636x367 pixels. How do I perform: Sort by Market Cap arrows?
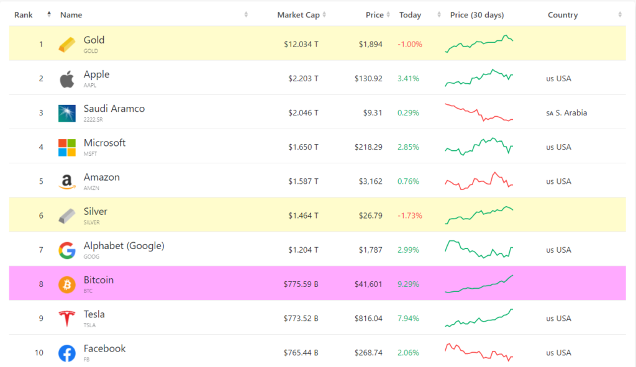pyautogui.click(x=324, y=15)
